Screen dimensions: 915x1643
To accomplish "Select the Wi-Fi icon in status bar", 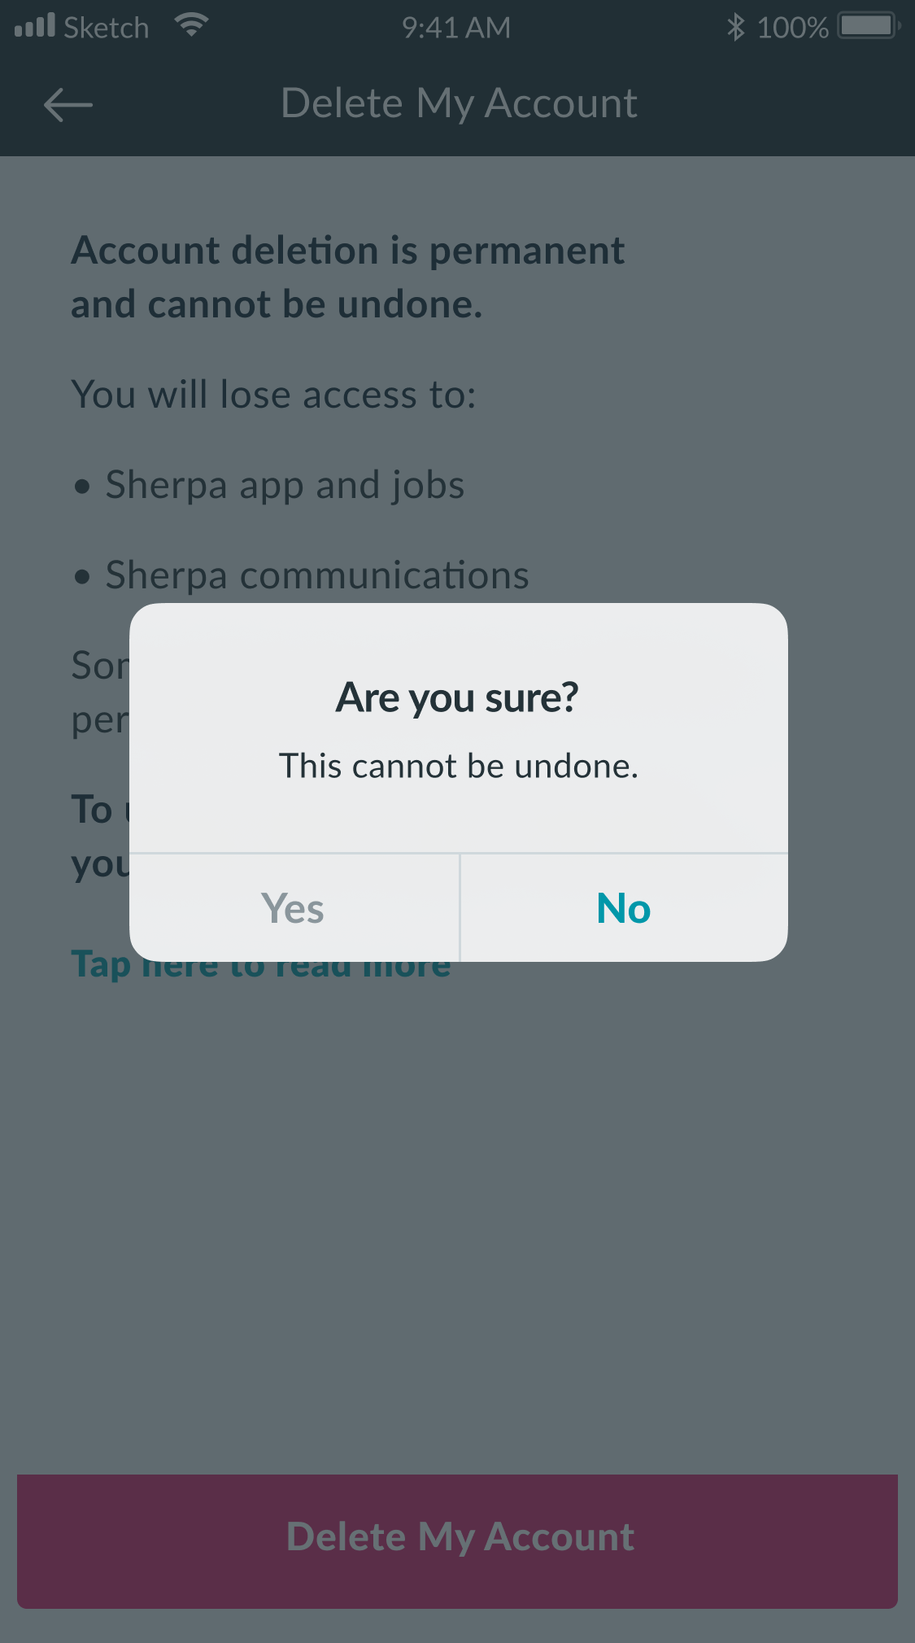I will 192,24.
